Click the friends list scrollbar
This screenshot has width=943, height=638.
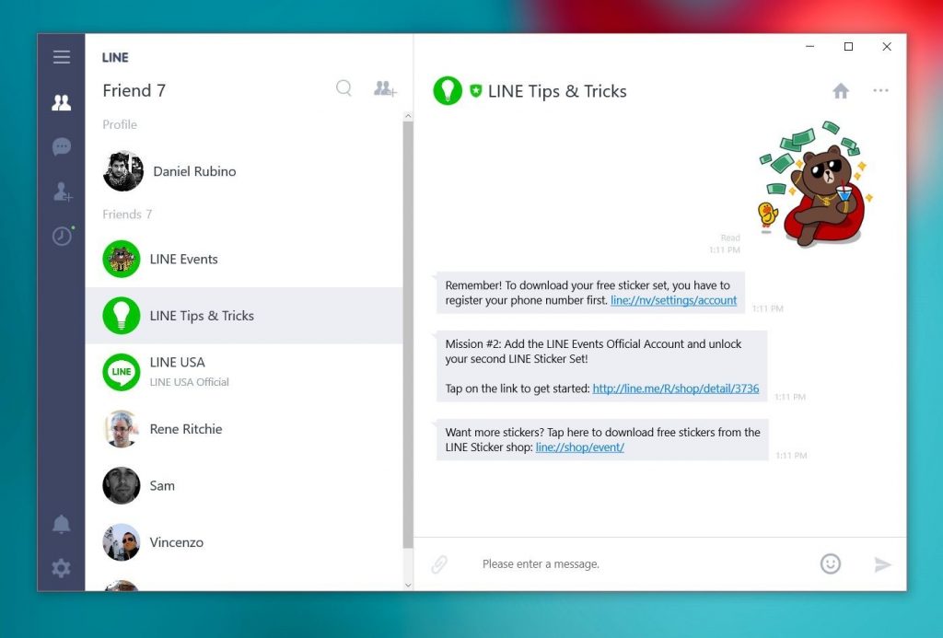click(408, 334)
